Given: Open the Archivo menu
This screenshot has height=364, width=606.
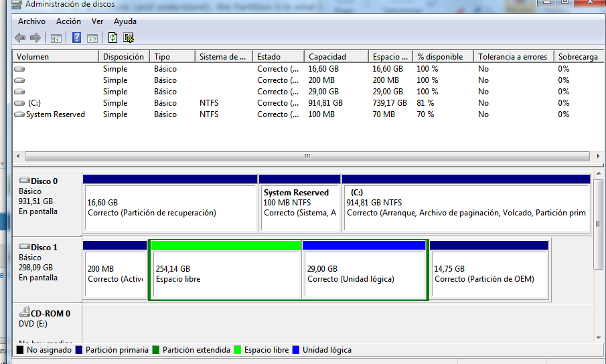Looking at the screenshot, I should point(31,21).
